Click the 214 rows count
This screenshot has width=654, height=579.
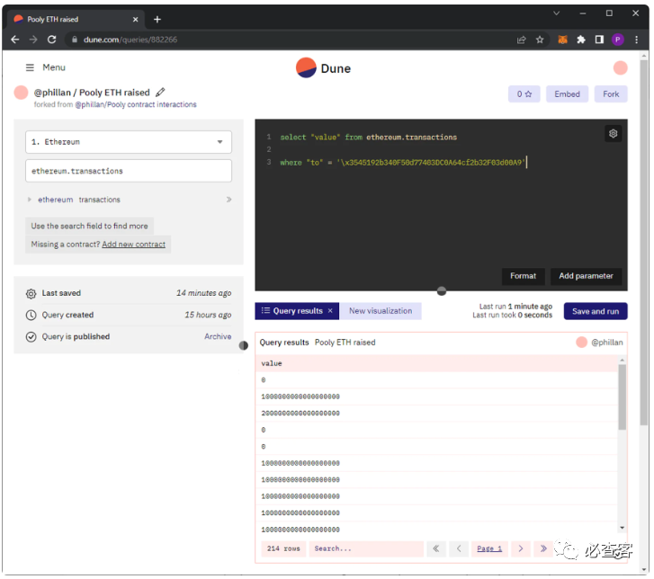(x=283, y=549)
